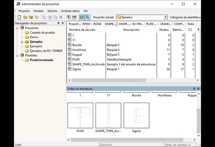This screenshot has height=147, width=215.
Task: Open the Ver menu
Action: 85,11
